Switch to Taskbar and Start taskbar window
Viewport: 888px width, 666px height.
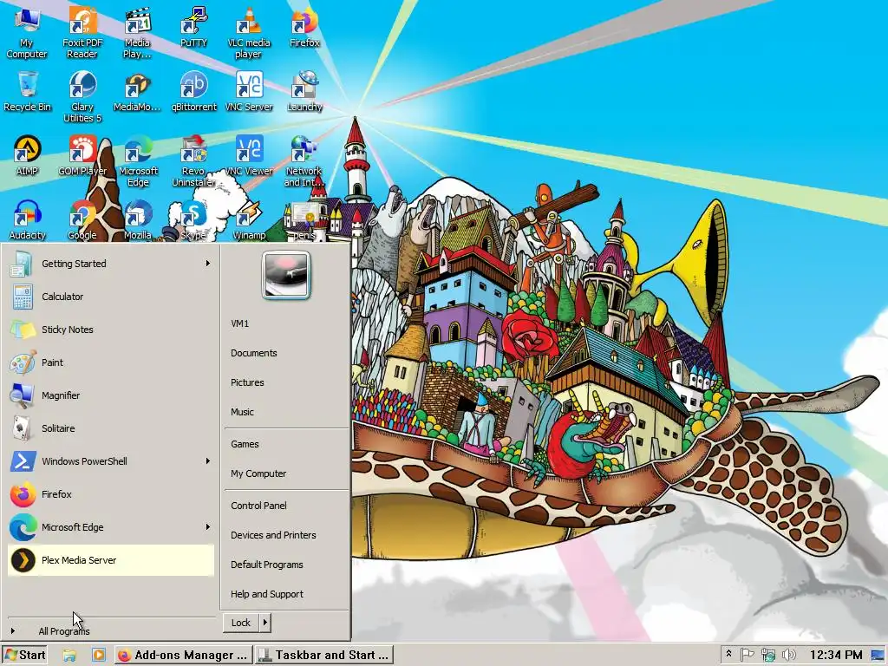coord(324,656)
